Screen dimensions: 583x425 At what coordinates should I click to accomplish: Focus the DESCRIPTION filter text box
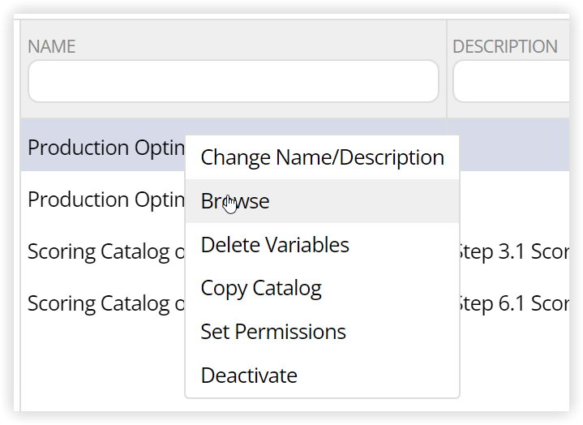point(512,81)
